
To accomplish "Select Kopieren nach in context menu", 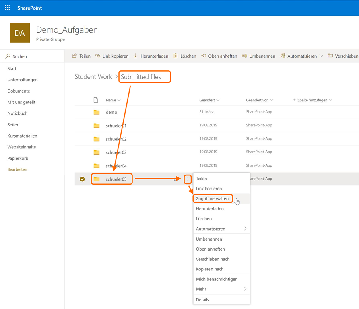I will (x=209, y=269).
